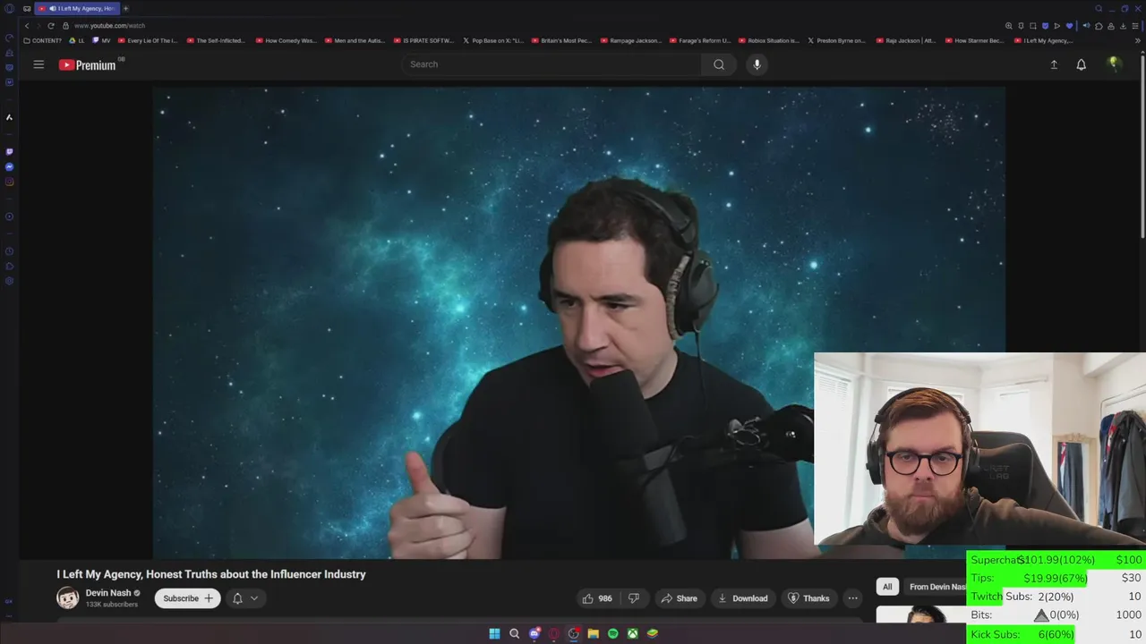
Task: Like the video with thumbs up
Action: pos(597,598)
